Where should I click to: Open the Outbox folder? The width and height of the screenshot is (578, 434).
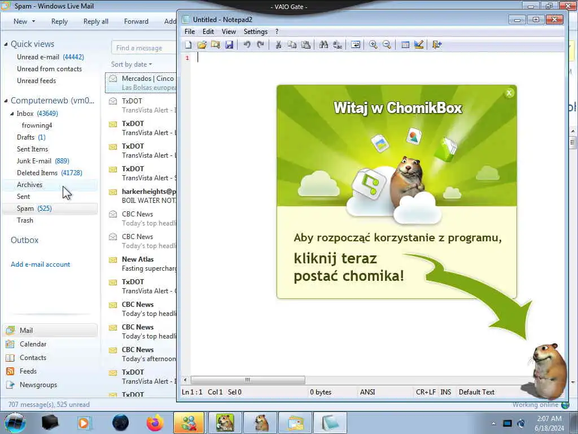pos(24,240)
